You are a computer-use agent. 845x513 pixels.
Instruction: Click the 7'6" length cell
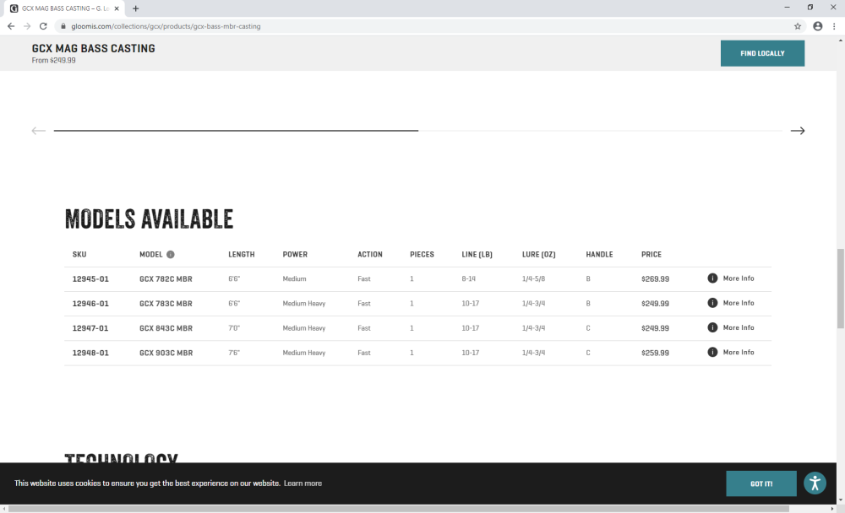pos(234,354)
